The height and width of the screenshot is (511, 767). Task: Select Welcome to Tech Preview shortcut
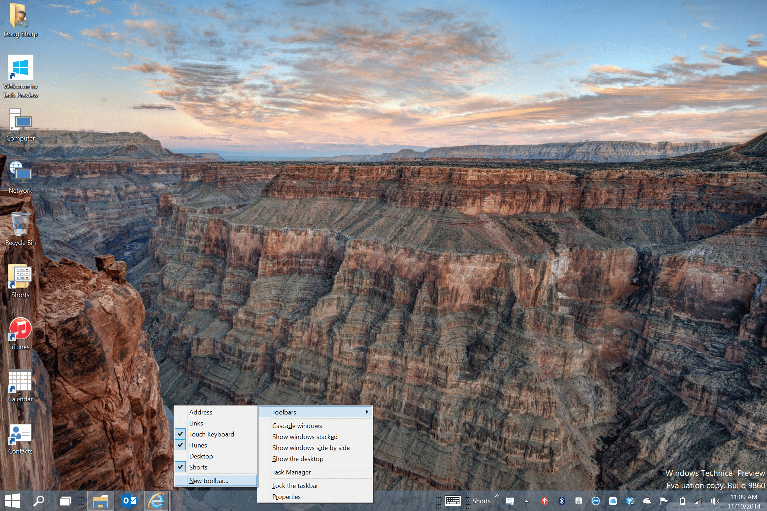click(21, 77)
